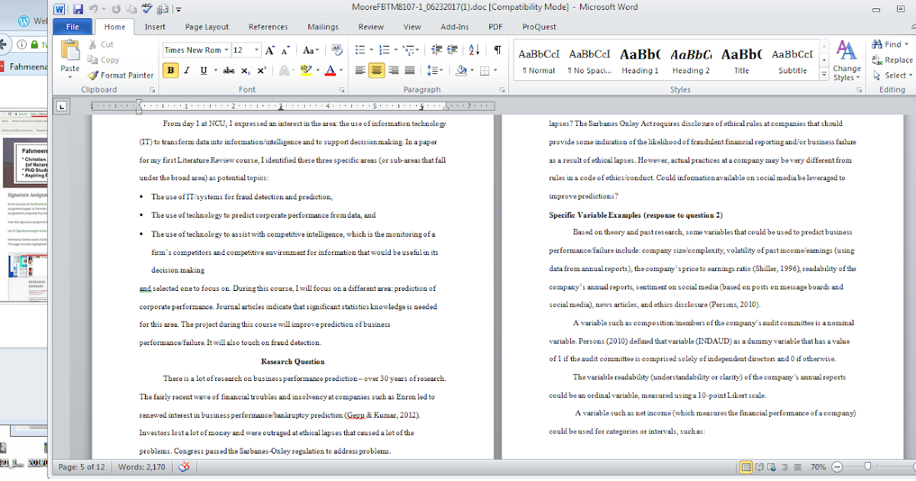The width and height of the screenshot is (916, 481).
Task: Grow font size with the large A icon
Action: (x=269, y=50)
